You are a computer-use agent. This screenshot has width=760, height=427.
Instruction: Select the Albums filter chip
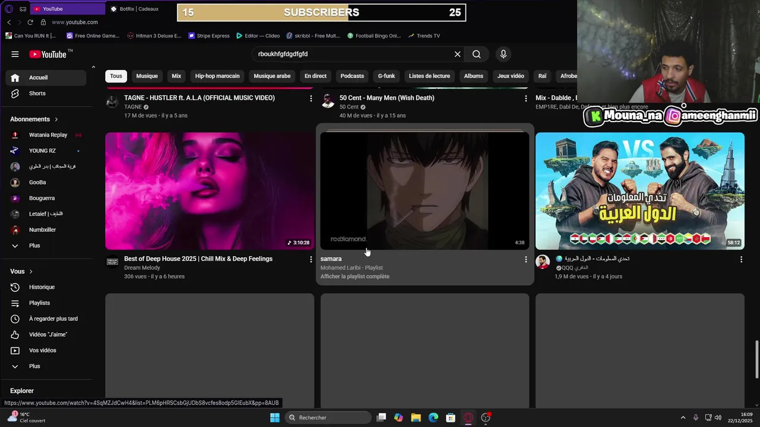474,76
